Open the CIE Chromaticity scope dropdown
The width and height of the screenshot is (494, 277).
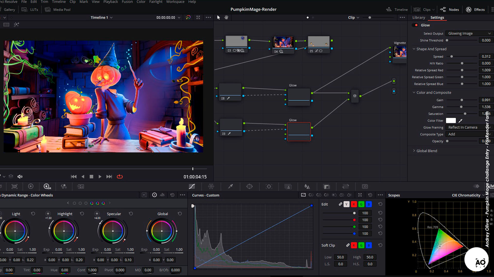tap(468, 195)
